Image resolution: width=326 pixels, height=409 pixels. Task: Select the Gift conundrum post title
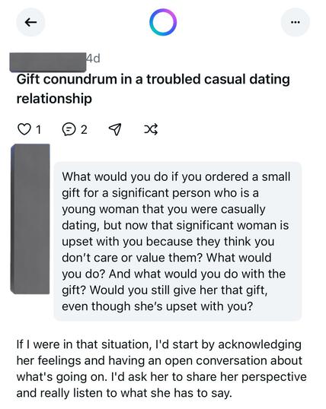(153, 89)
